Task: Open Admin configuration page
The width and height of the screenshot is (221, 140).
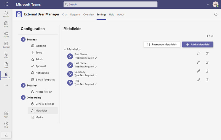Action: pyautogui.click(x=43, y=59)
